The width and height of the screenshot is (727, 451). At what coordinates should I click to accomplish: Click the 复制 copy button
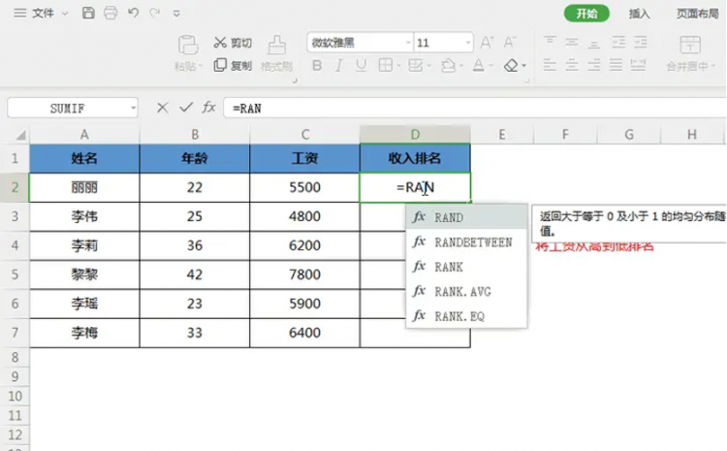[x=233, y=65]
